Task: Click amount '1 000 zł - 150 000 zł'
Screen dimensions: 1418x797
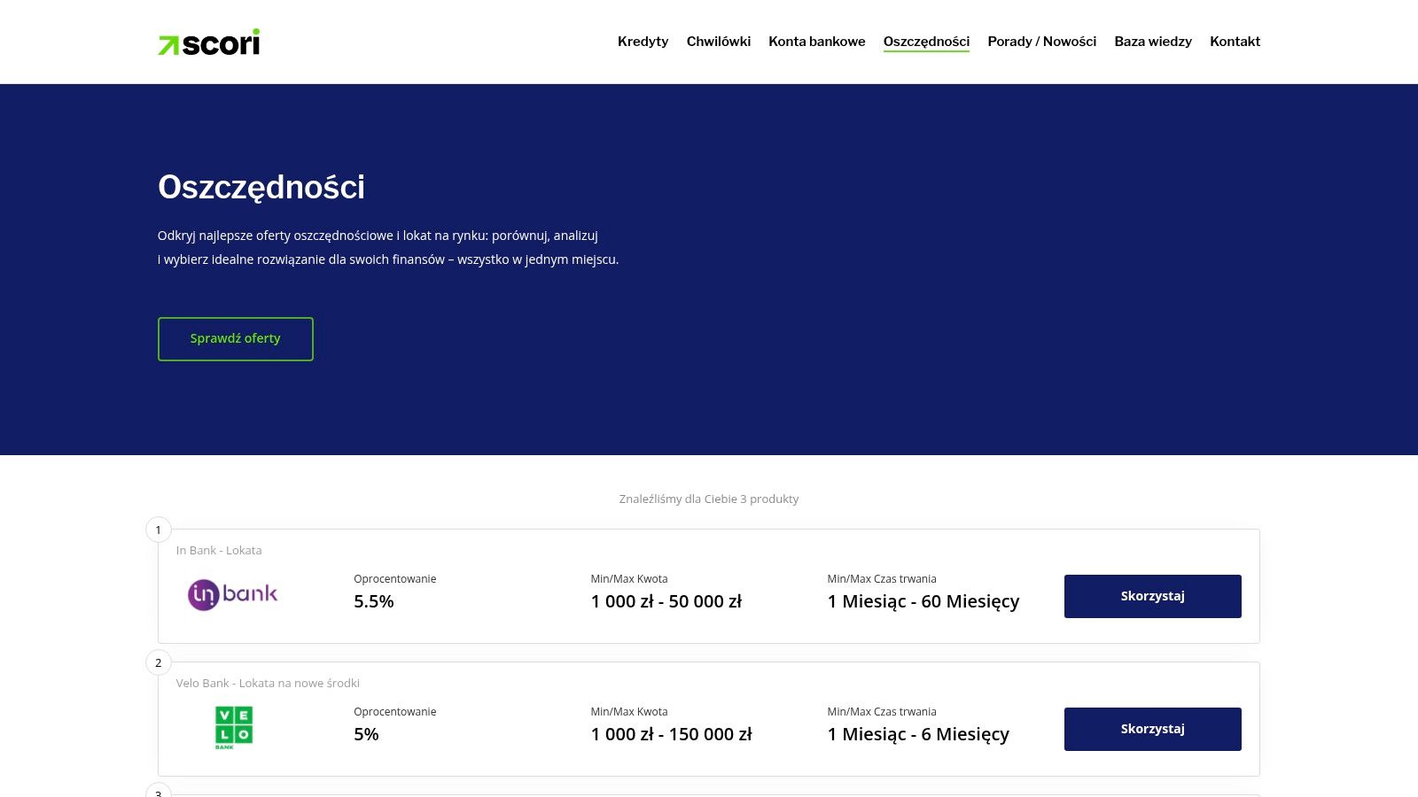Action: tap(671, 734)
